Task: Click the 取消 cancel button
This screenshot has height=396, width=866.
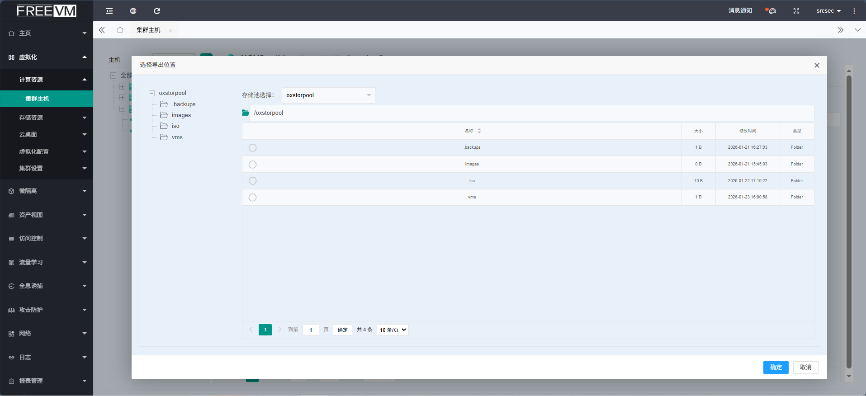Action: pyautogui.click(x=805, y=368)
